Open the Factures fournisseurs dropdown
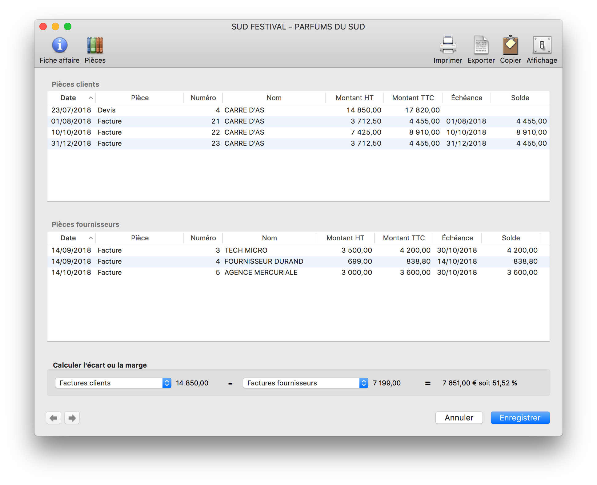This screenshot has width=597, height=485. coord(306,383)
